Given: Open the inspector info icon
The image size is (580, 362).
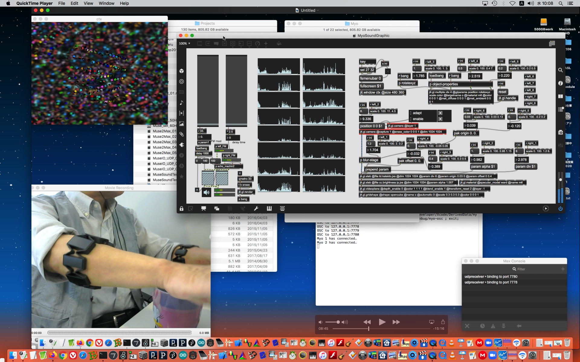Looking at the screenshot, I should pos(560,83).
